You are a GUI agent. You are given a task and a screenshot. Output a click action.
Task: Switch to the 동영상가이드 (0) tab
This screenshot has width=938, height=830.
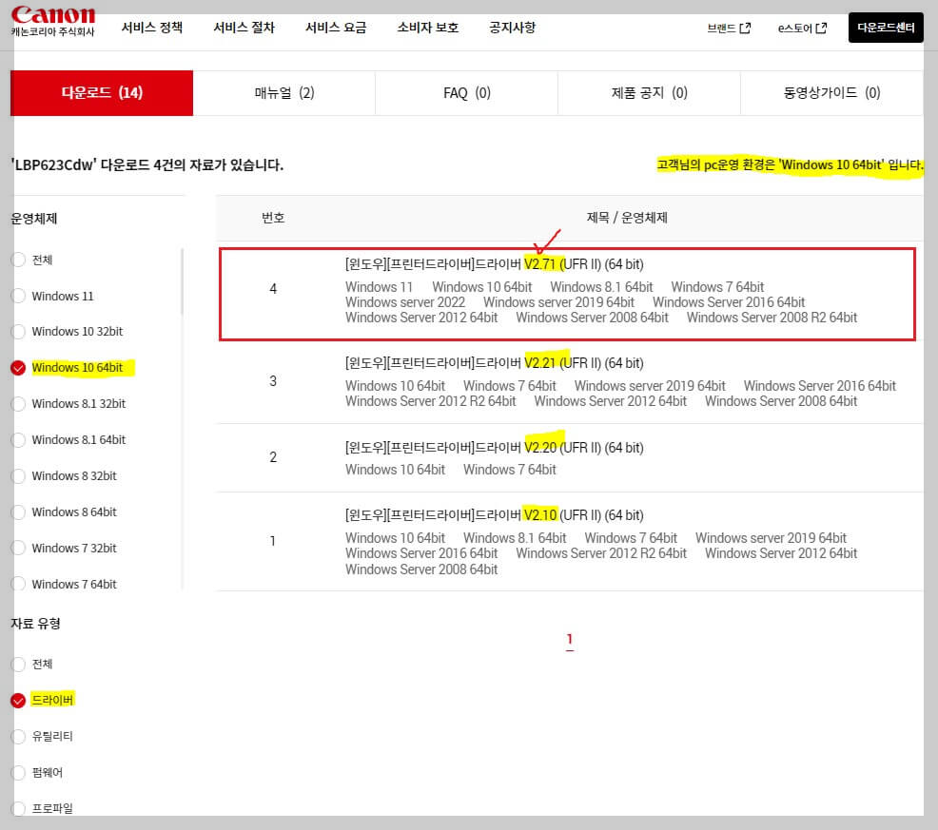pyautogui.click(x=831, y=92)
